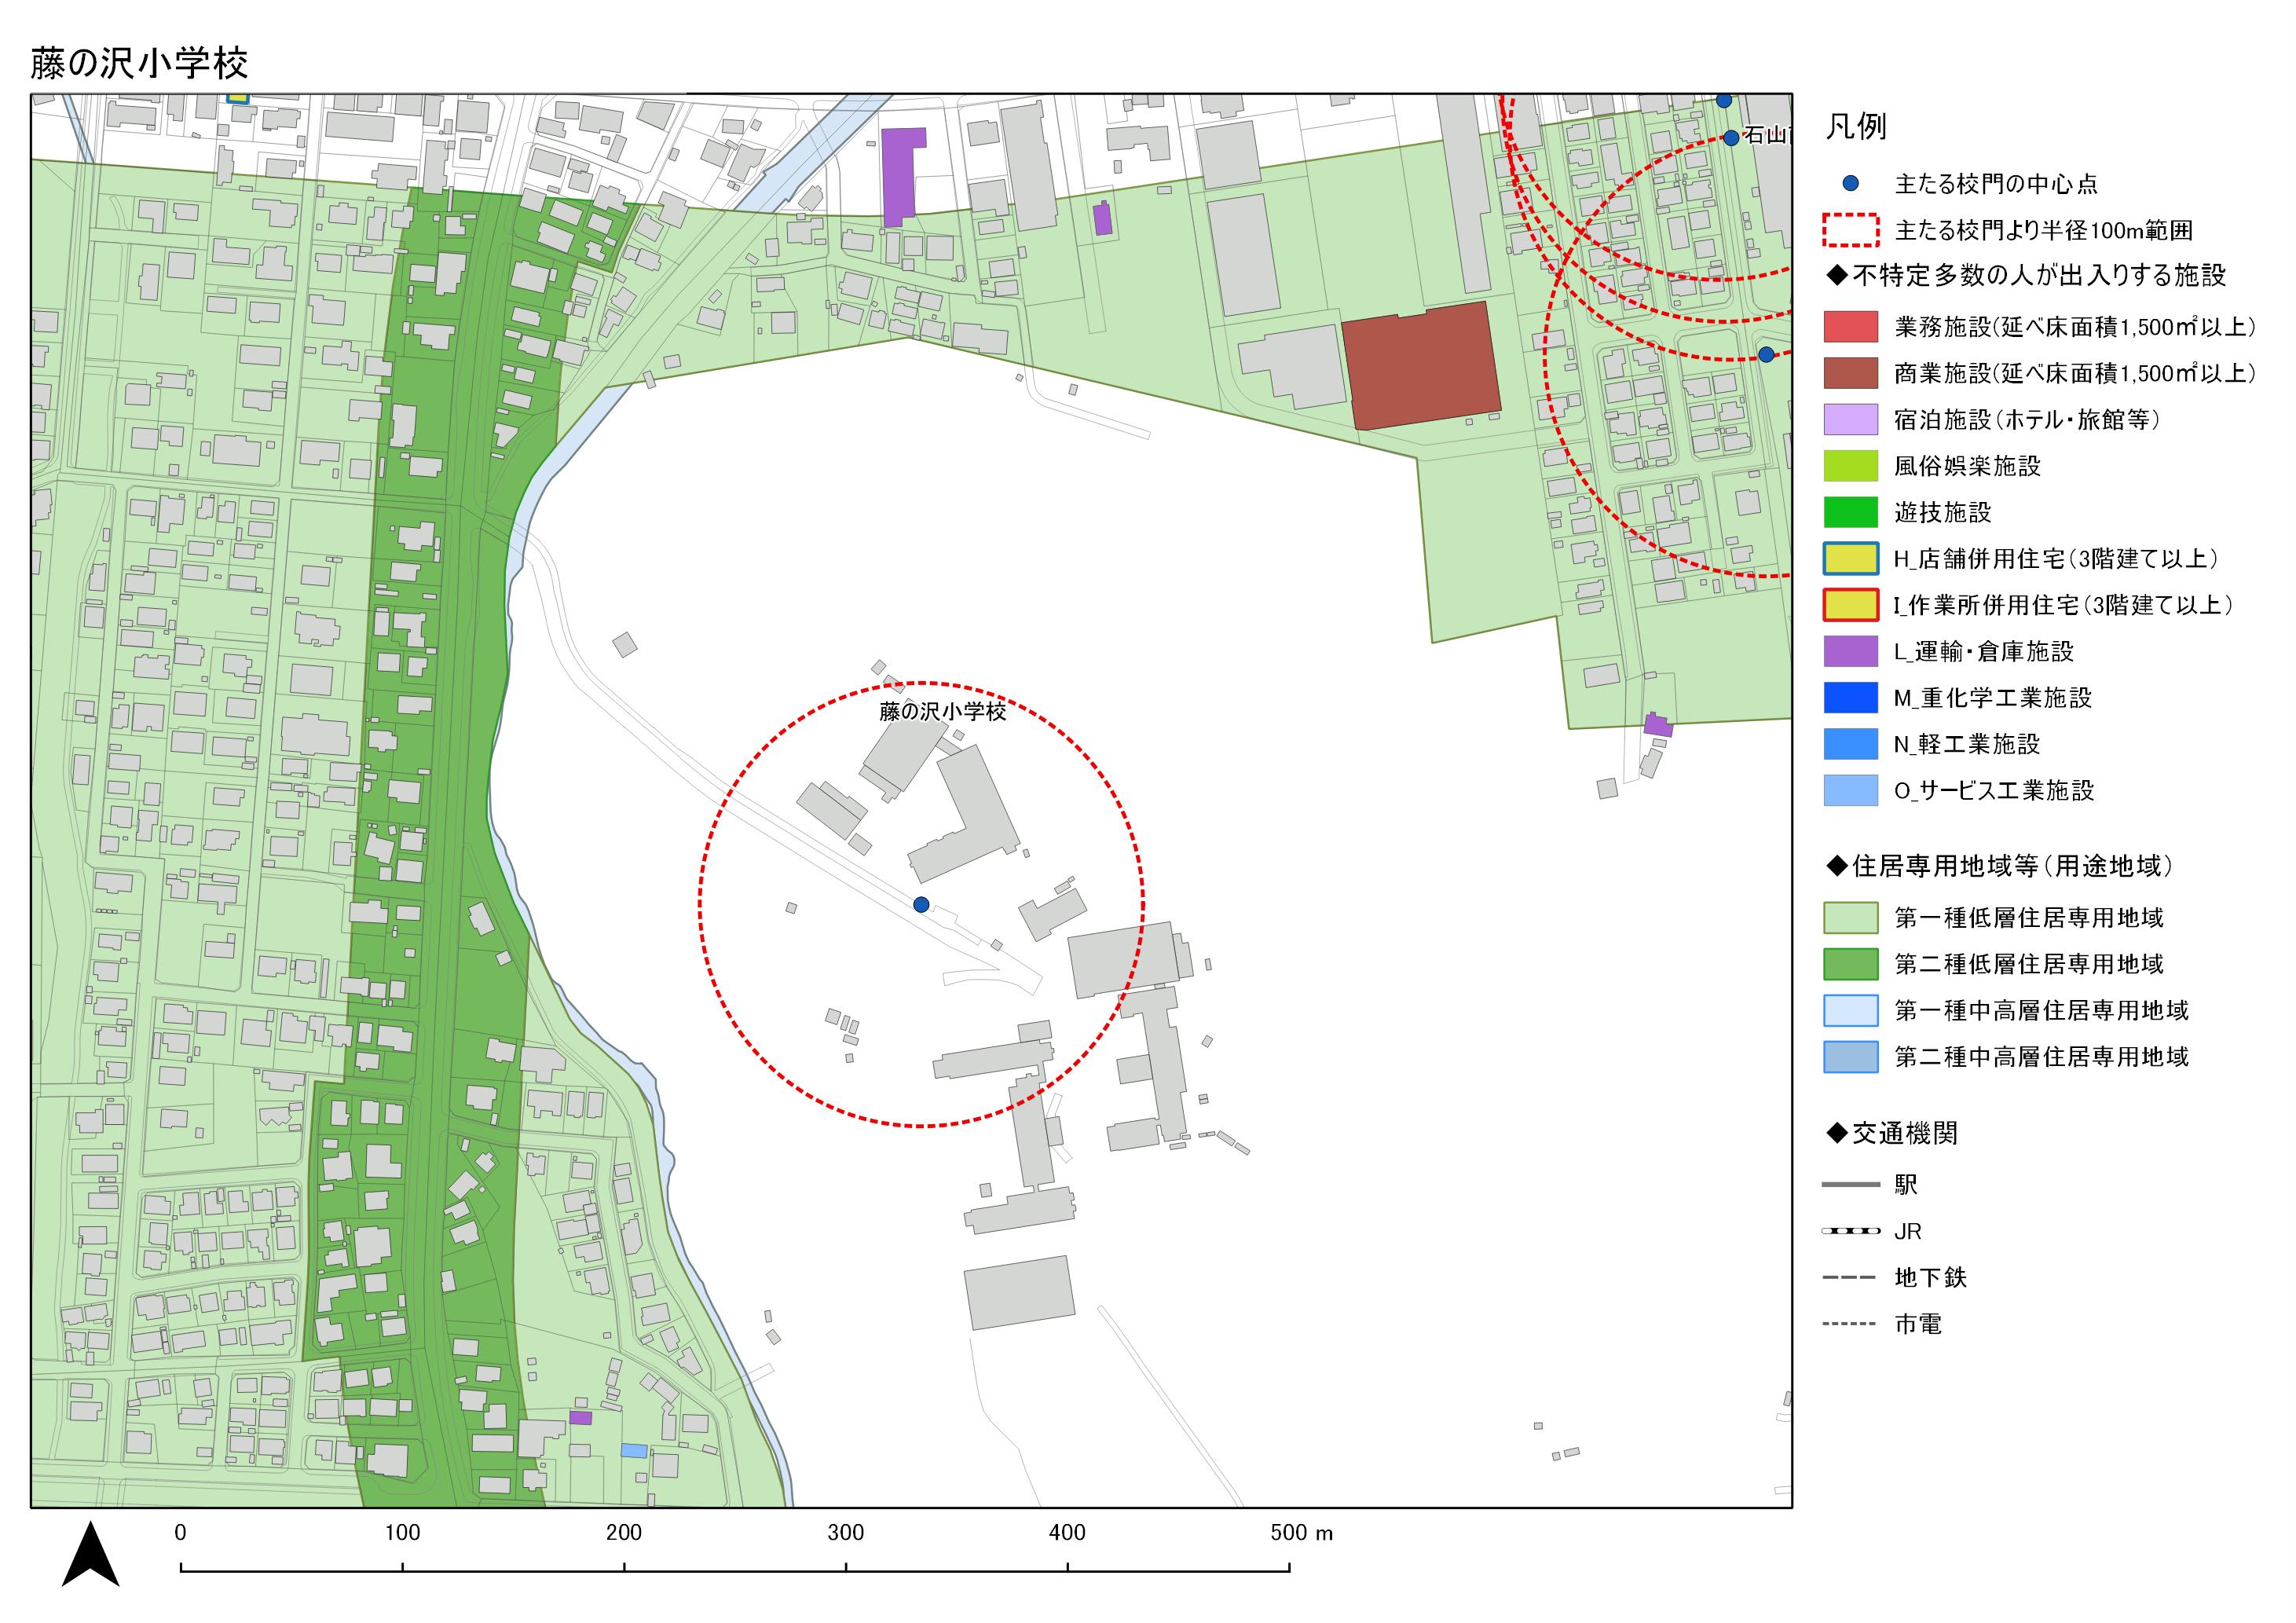2296x1623 pixels.
Task: Click the 地下鉄 dashed line symbol in the legend
Action: click(x=1851, y=1277)
